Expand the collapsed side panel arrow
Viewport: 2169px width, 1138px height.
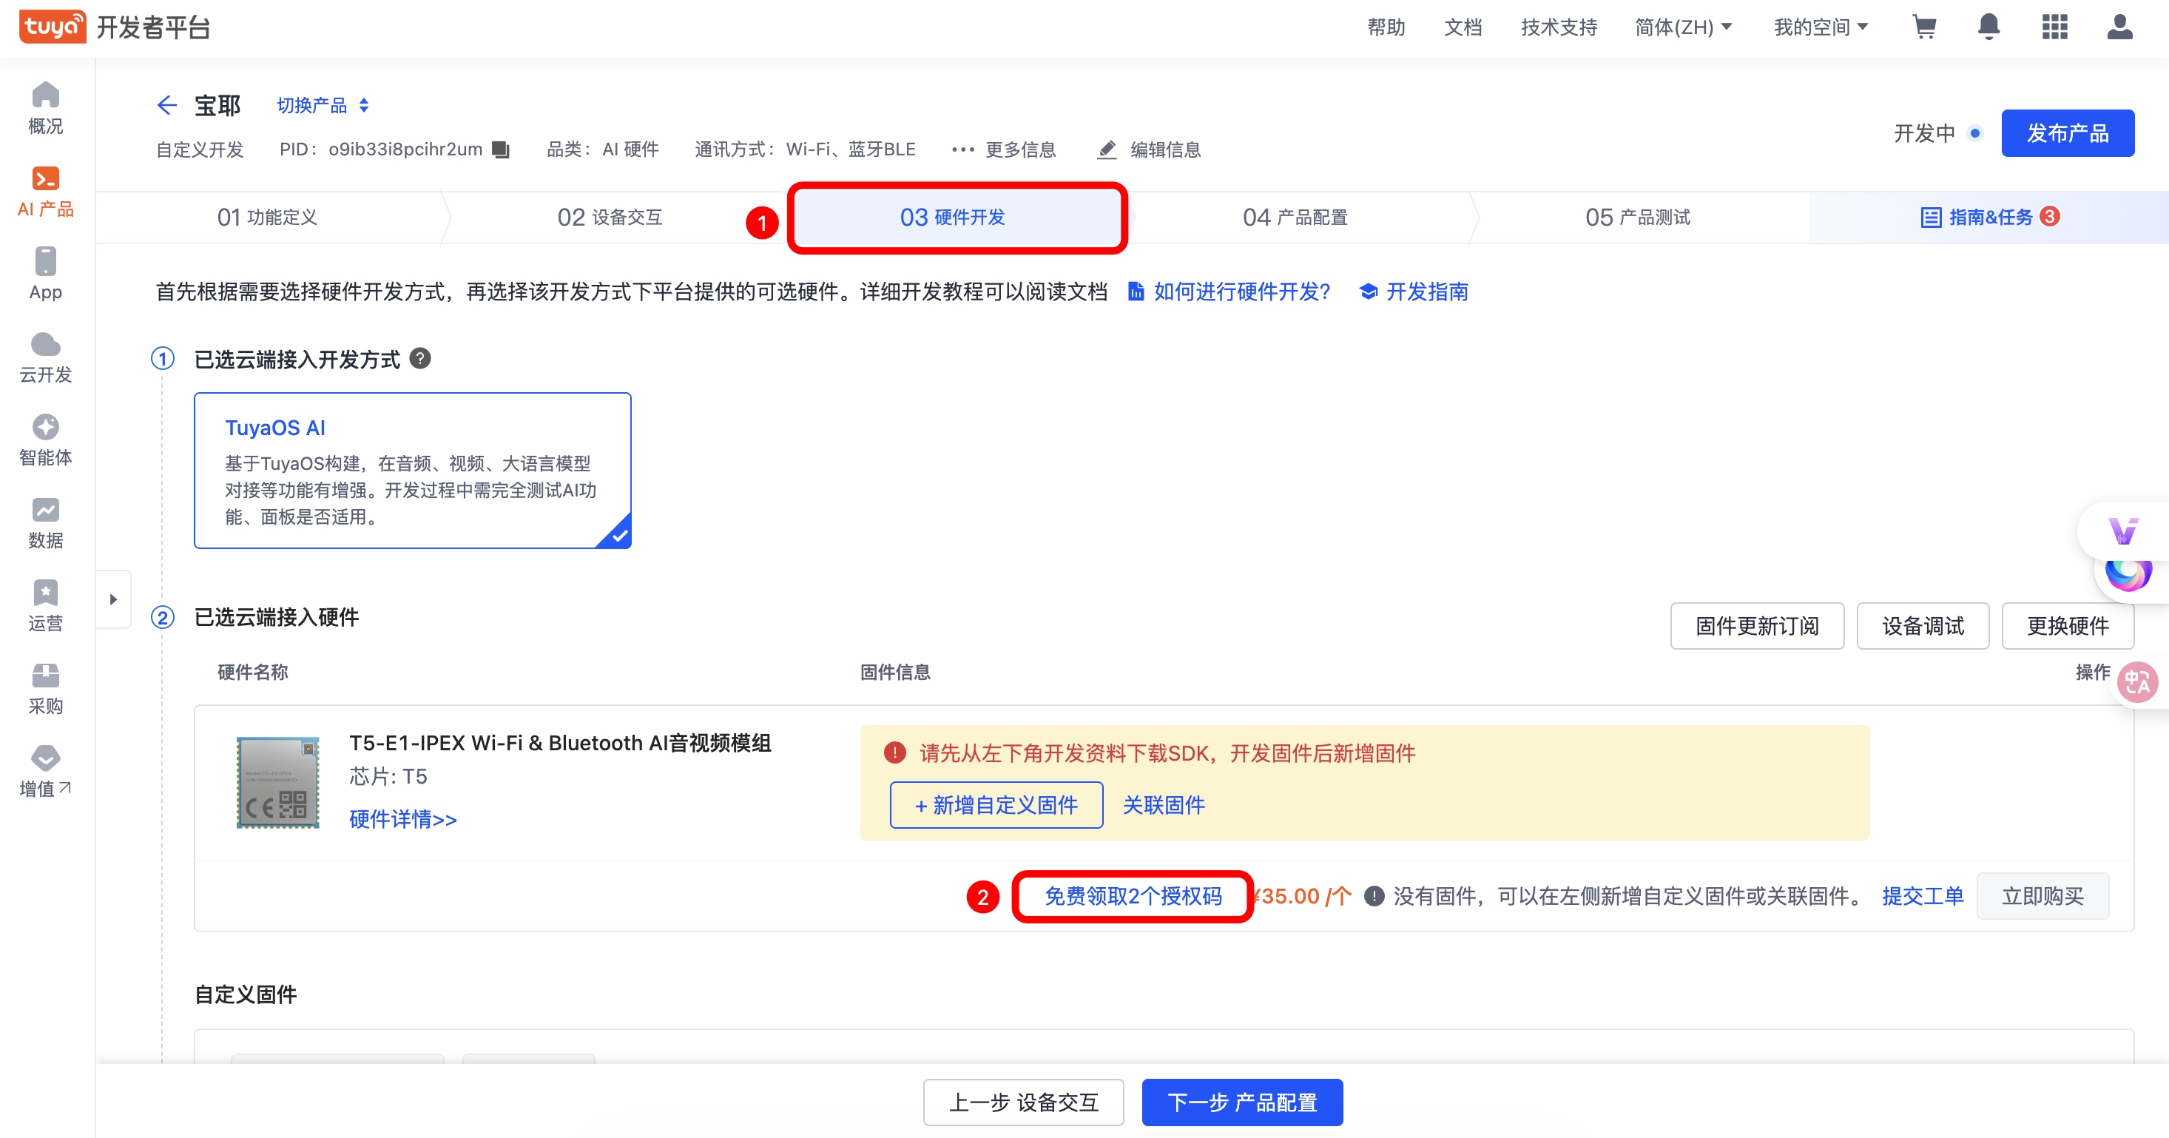pos(113,600)
